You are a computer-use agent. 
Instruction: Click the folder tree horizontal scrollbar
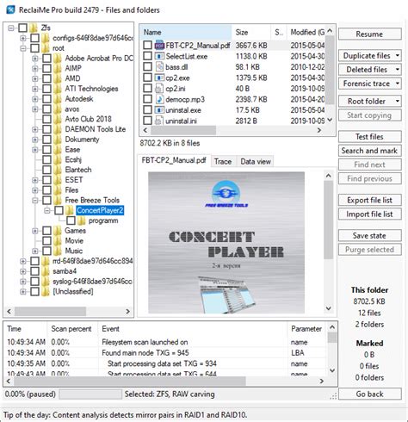(68, 312)
